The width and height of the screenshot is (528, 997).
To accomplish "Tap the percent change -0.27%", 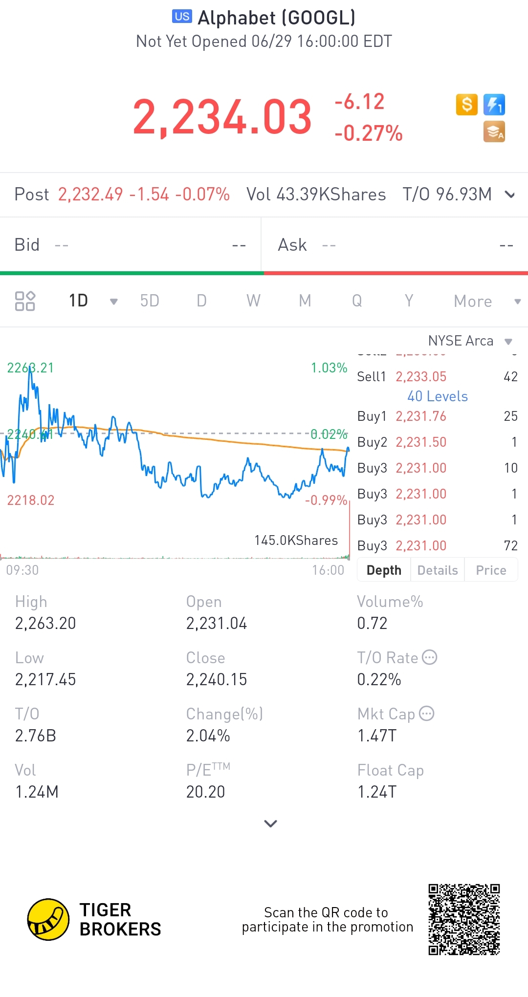I will (369, 133).
